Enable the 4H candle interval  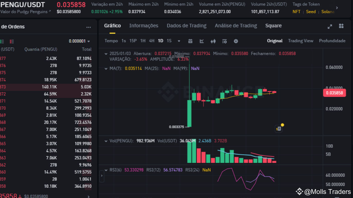(152, 41)
